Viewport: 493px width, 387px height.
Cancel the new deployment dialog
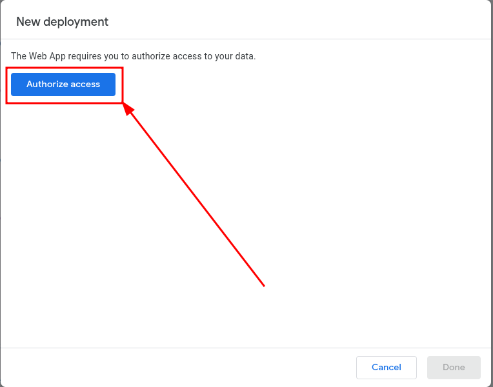click(x=386, y=367)
